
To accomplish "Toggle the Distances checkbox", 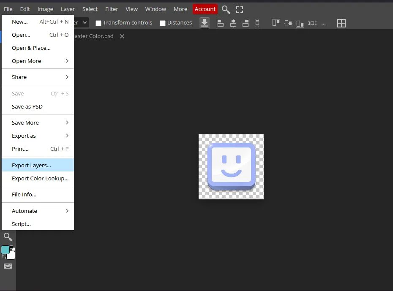I will (163, 23).
